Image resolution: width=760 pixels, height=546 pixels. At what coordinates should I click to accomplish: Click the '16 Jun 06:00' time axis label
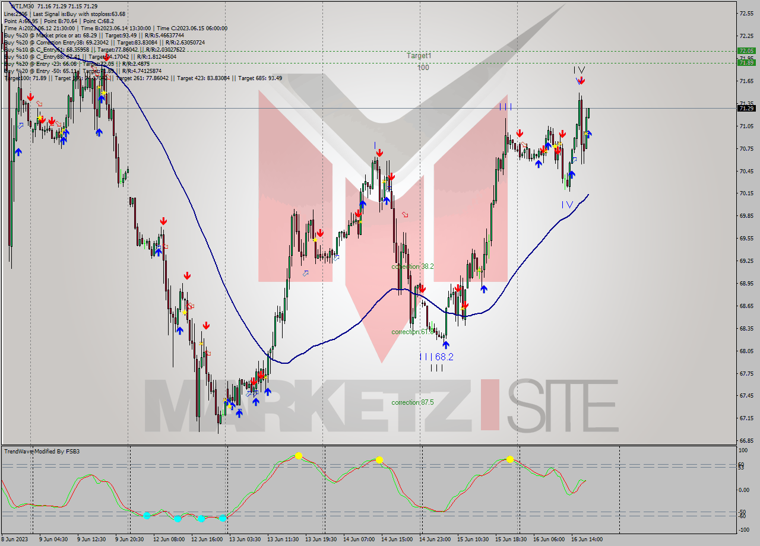(549, 539)
